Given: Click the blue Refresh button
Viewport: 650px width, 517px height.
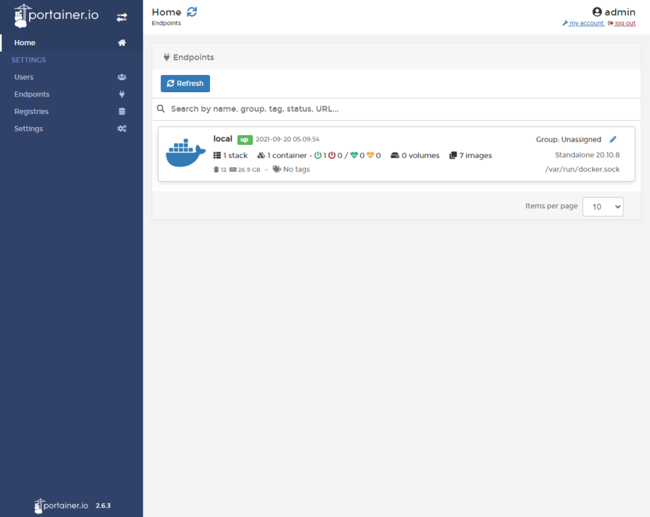Looking at the screenshot, I should pyautogui.click(x=185, y=83).
